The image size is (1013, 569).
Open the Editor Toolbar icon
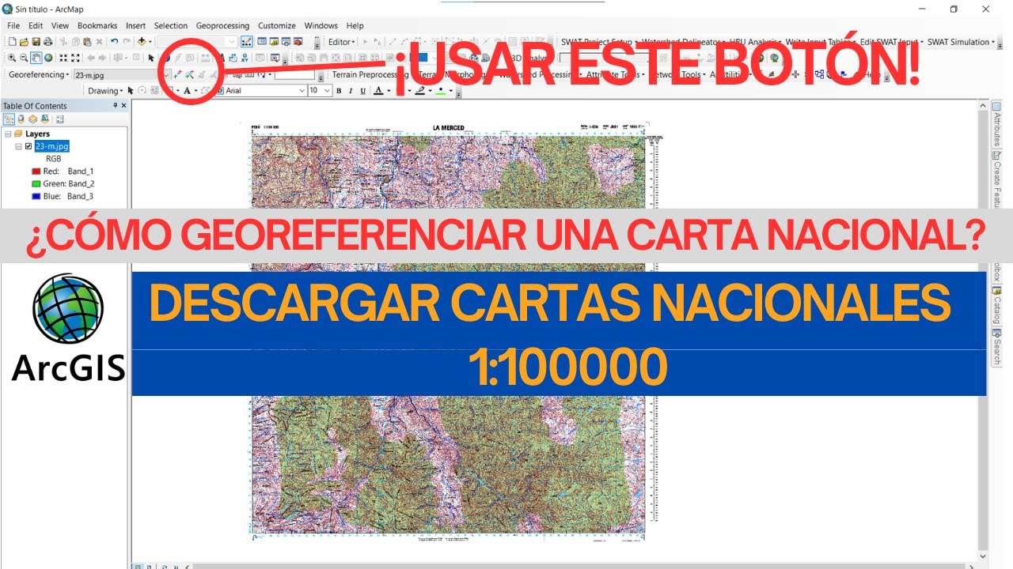pos(246,42)
